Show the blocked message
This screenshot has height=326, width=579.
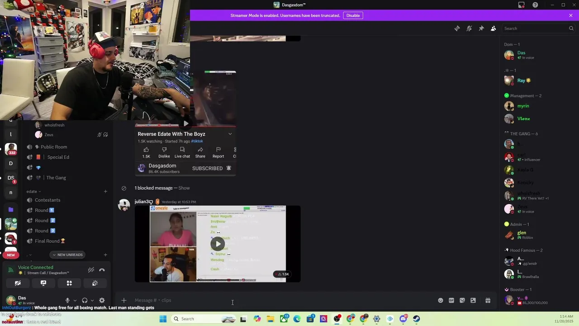coord(184,188)
